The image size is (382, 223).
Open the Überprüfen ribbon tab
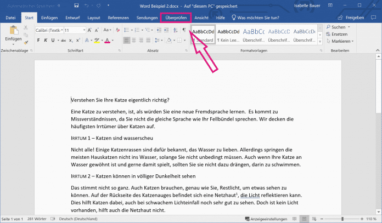click(175, 18)
